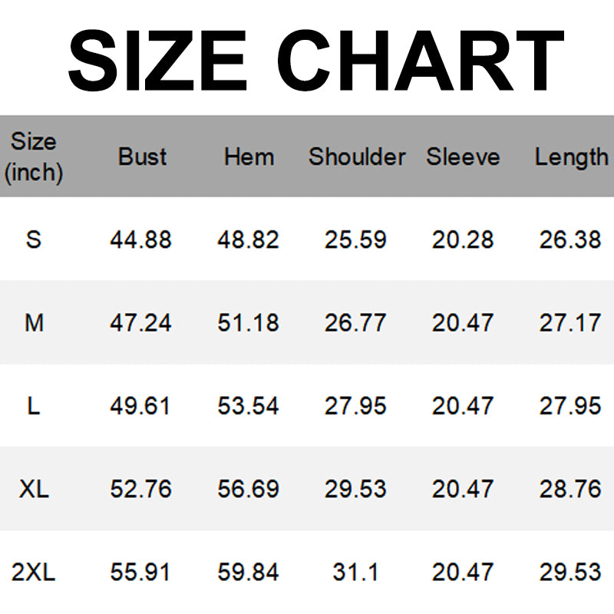Click sleeve value 20.28 for size S
Screen dimensions: 614x614
click(x=463, y=239)
